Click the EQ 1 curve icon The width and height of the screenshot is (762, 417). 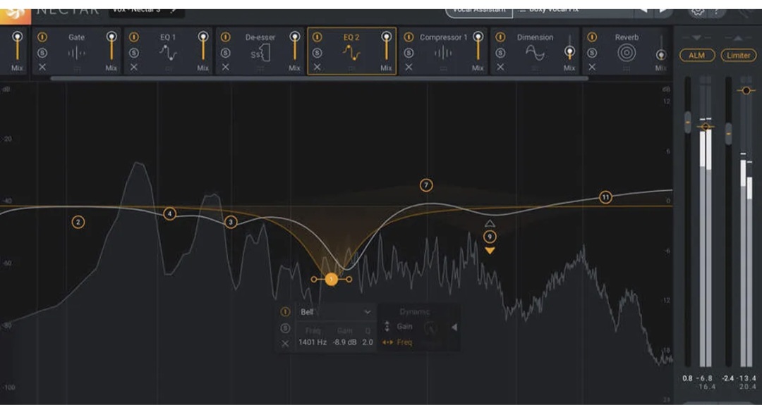pos(168,53)
